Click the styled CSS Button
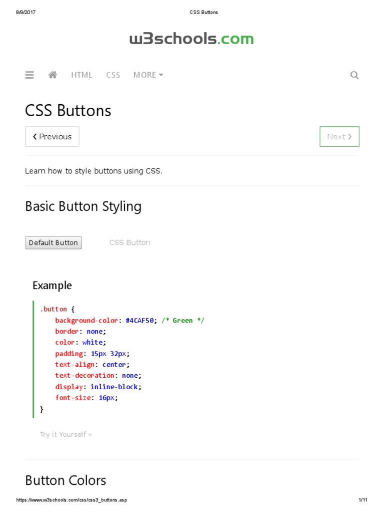This screenshot has width=384, height=513. click(x=129, y=242)
